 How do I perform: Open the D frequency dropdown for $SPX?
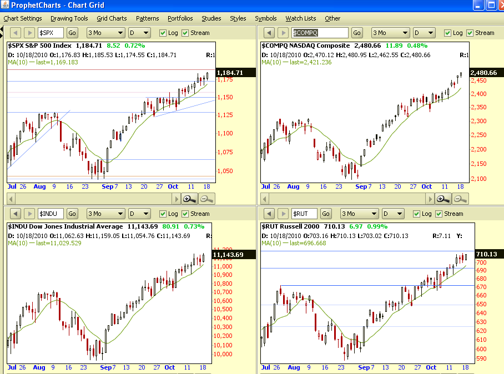click(x=139, y=33)
